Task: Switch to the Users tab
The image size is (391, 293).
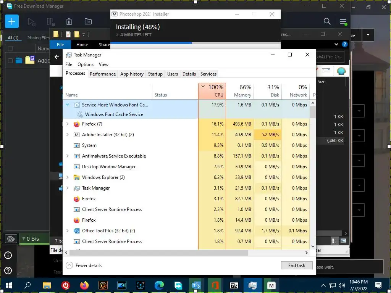Action: coord(173,74)
